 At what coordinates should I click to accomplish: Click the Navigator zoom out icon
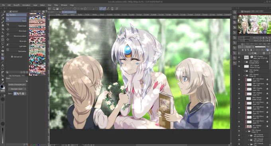pos(258,38)
